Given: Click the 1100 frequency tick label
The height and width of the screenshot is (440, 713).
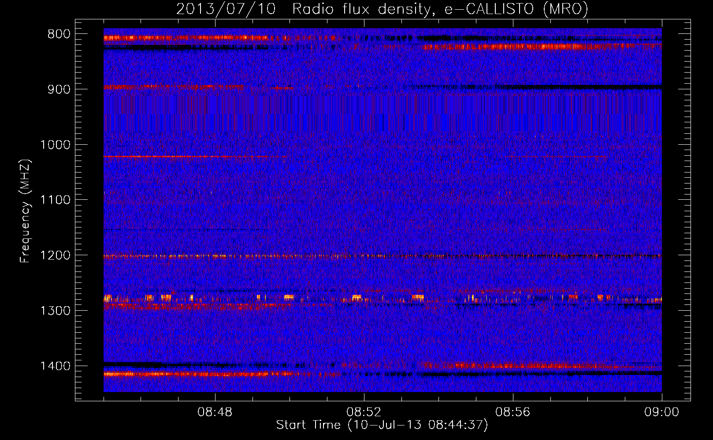Looking at the screenshot, I should point(55,200).
